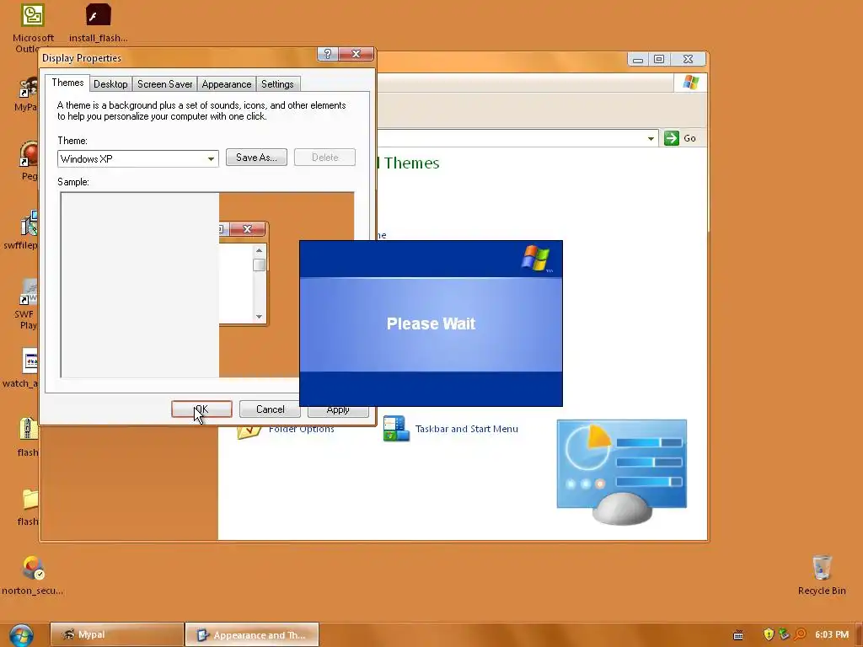Open Taskbar and Start Menu link
This screenshot has width=863, height=647.
[x=466, y=429]
